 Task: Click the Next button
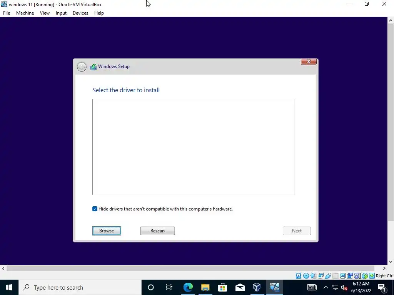(297, 231)
